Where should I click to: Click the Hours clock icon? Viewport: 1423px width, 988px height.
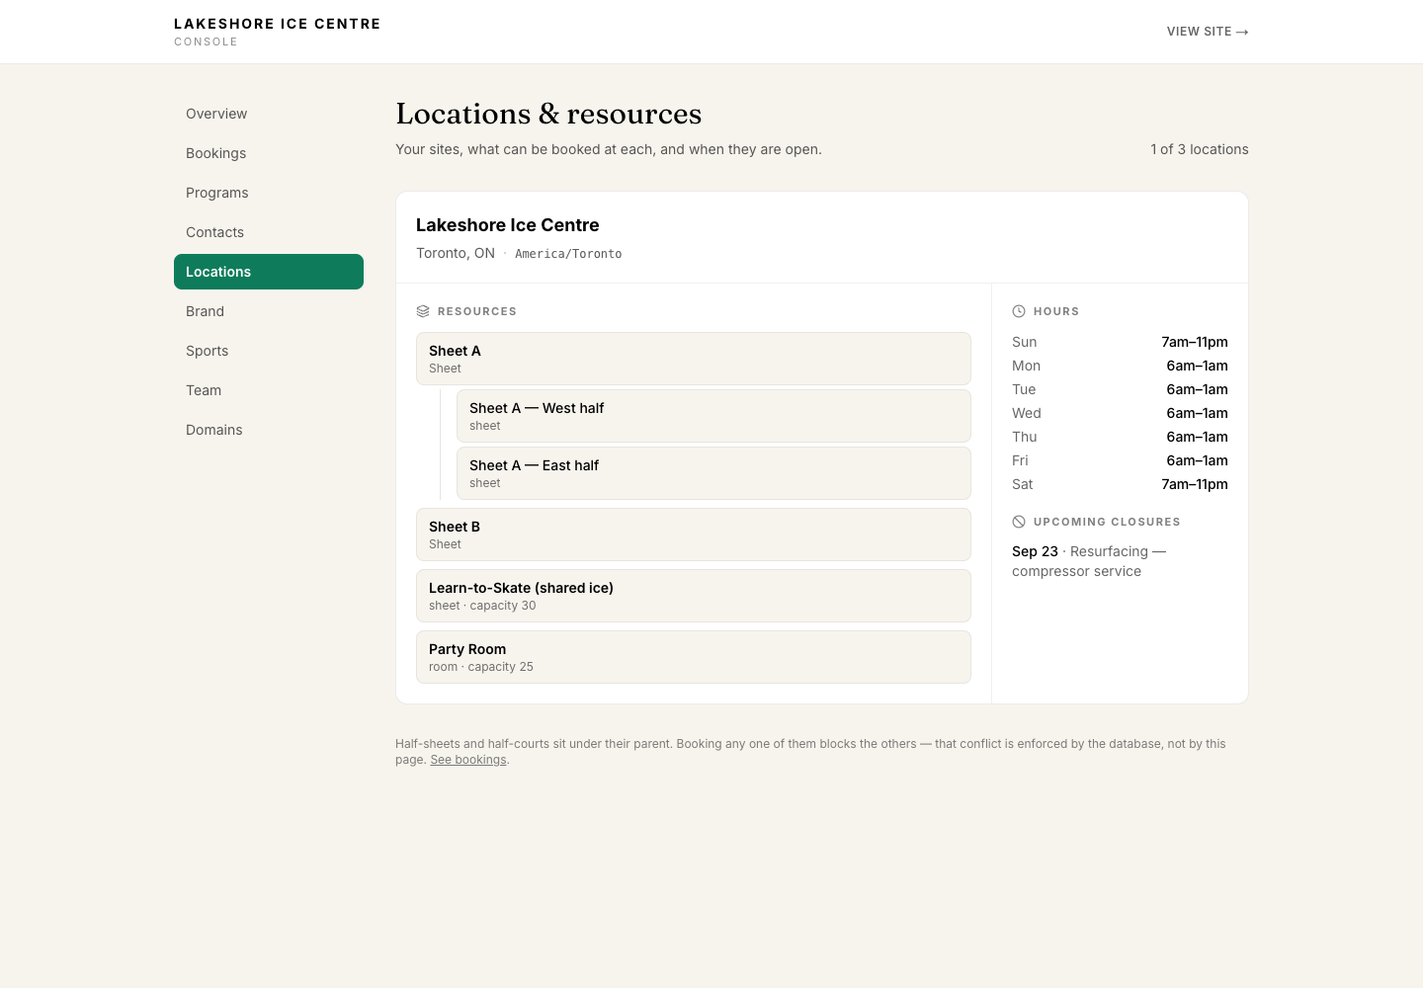[1019, 311]
